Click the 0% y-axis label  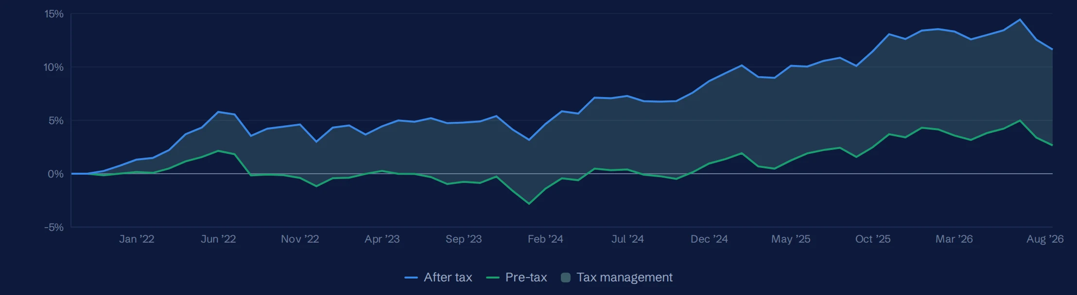55,174
